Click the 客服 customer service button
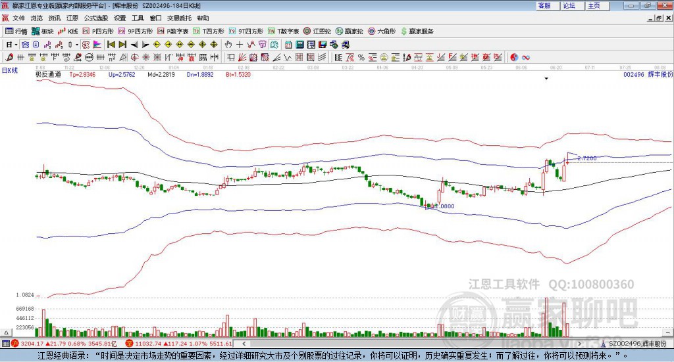This screenshot has height=362, width=674. (548, 5)
